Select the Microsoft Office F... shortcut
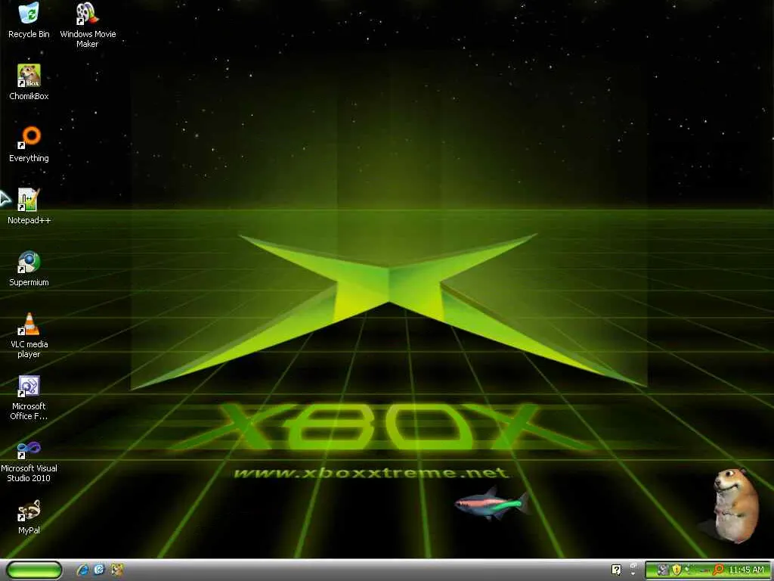 pyautogui.click(x=29, y=386)
